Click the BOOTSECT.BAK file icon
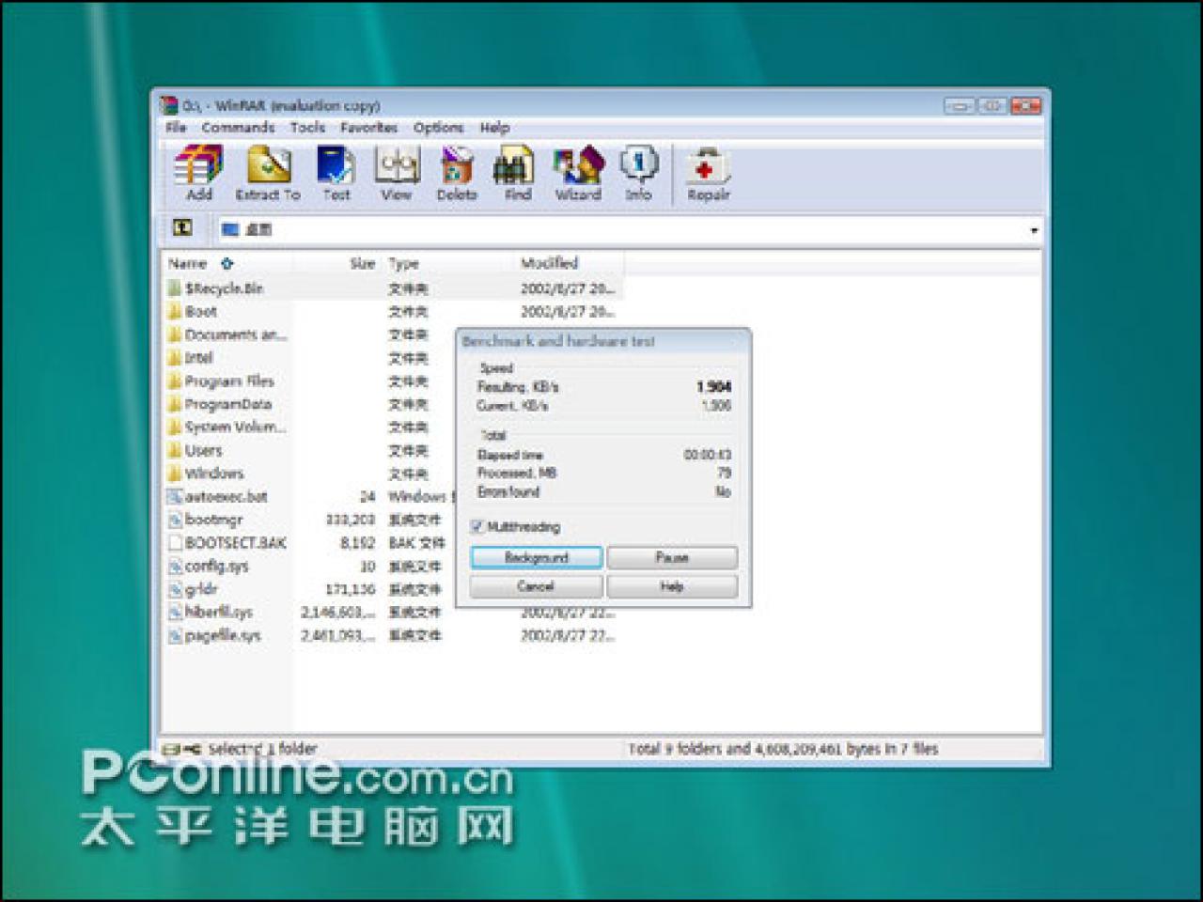This screenshot has height=902, width=1203. click(175, 543)
